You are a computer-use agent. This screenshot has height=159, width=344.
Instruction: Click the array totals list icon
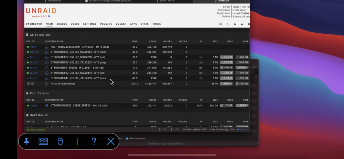[x=47, y=84]
